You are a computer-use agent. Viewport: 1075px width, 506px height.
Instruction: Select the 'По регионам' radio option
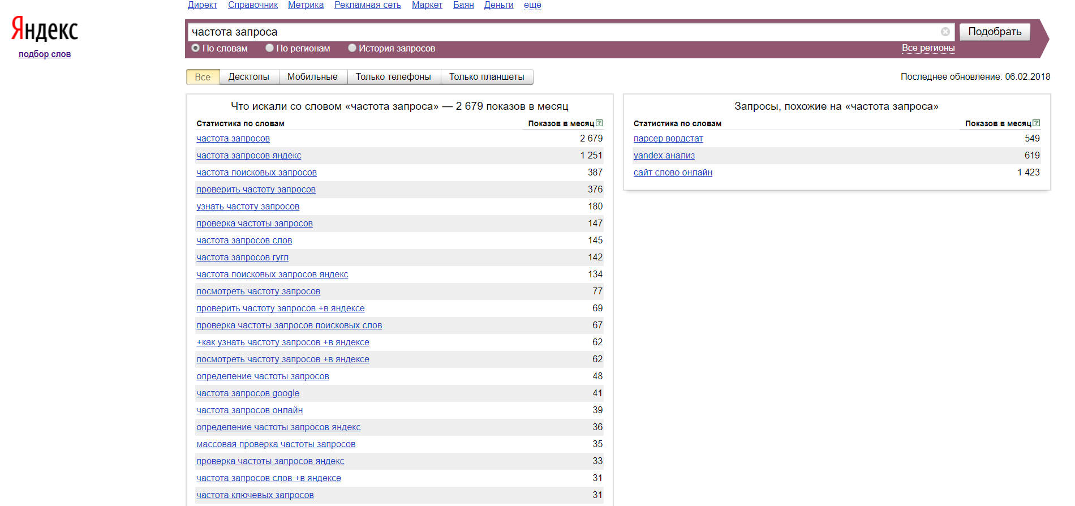click(269, 48)
